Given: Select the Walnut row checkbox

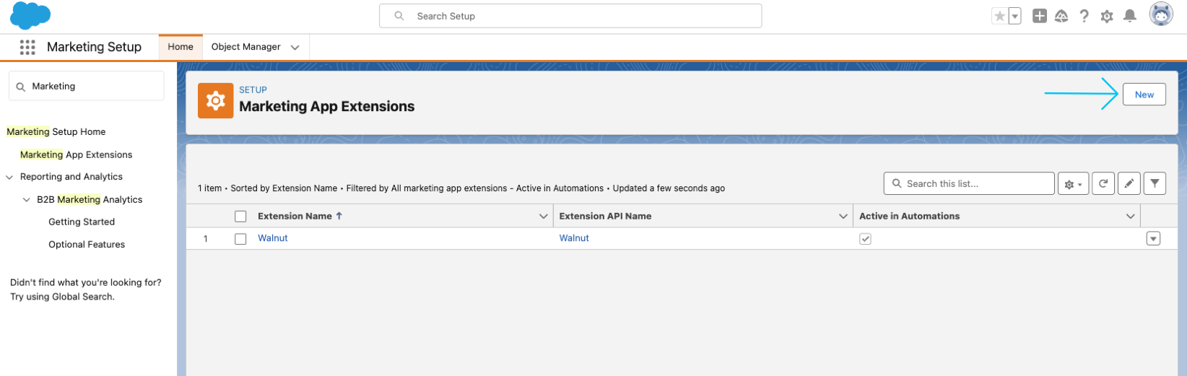Looking at the screenshot, I should coord(241,239).
